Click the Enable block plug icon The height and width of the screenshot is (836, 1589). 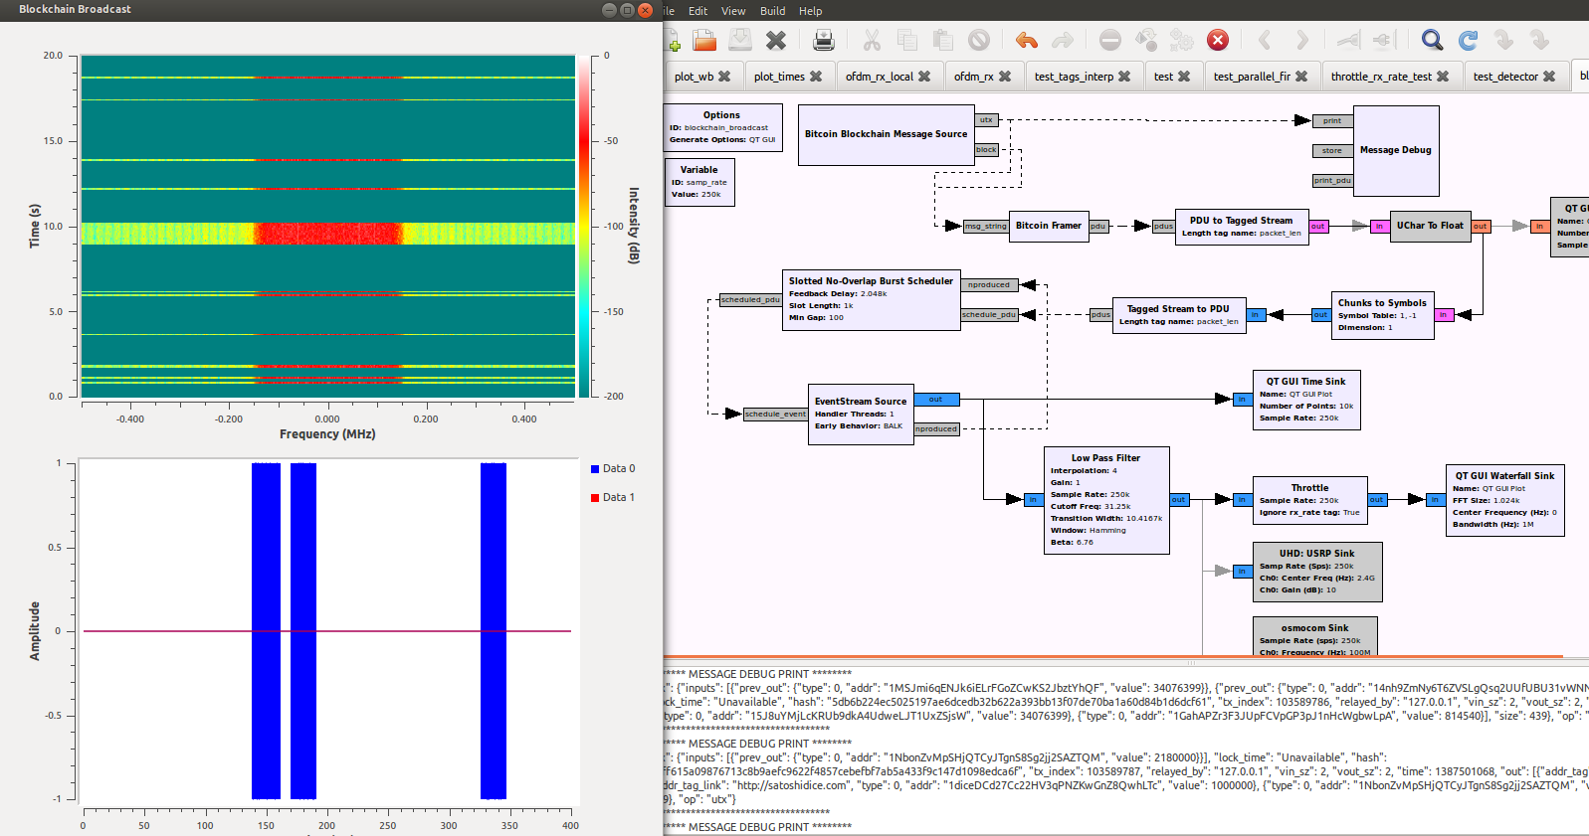click(1348, 40)
